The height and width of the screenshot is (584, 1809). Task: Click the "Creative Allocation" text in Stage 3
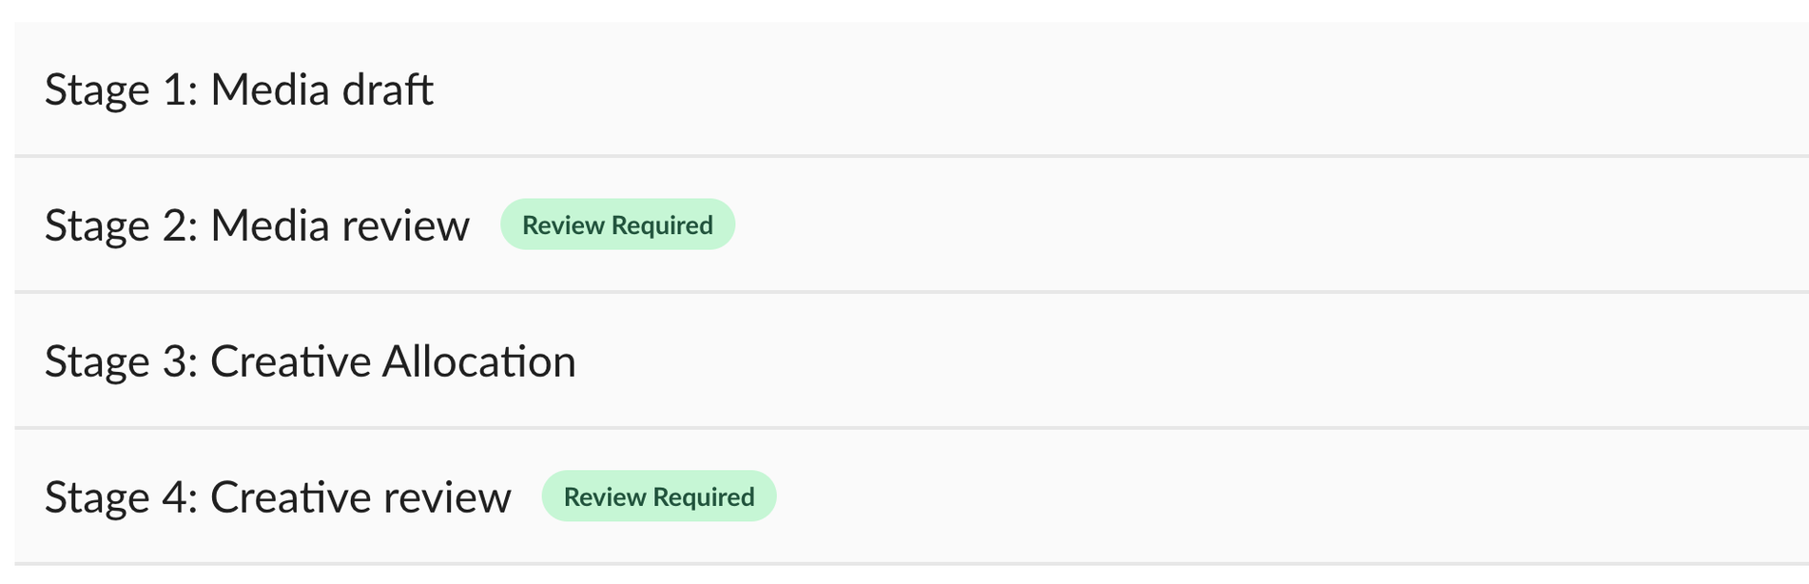(x=393, y=362)
